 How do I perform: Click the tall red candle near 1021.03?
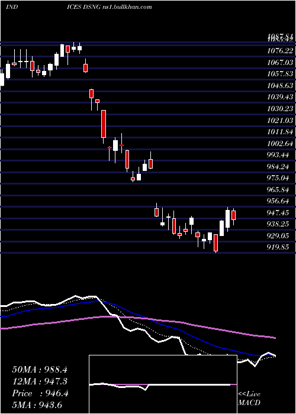point(104,124)
